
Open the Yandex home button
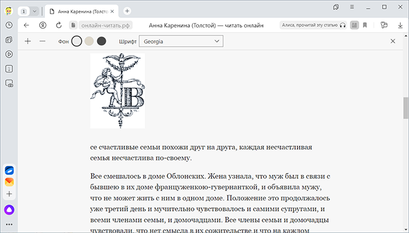[43, 25]
